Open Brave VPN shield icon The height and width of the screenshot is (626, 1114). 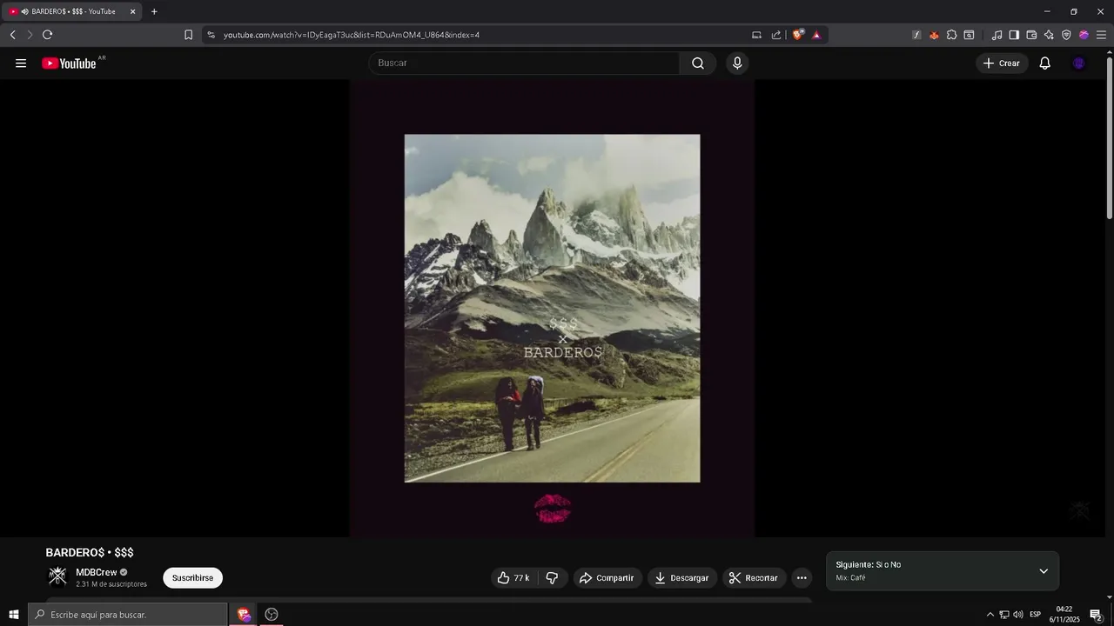pos(1066,35)
